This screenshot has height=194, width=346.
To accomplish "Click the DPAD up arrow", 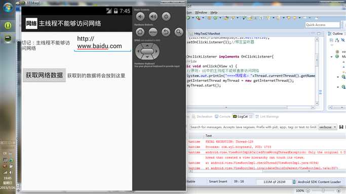I will pos(147,45).
